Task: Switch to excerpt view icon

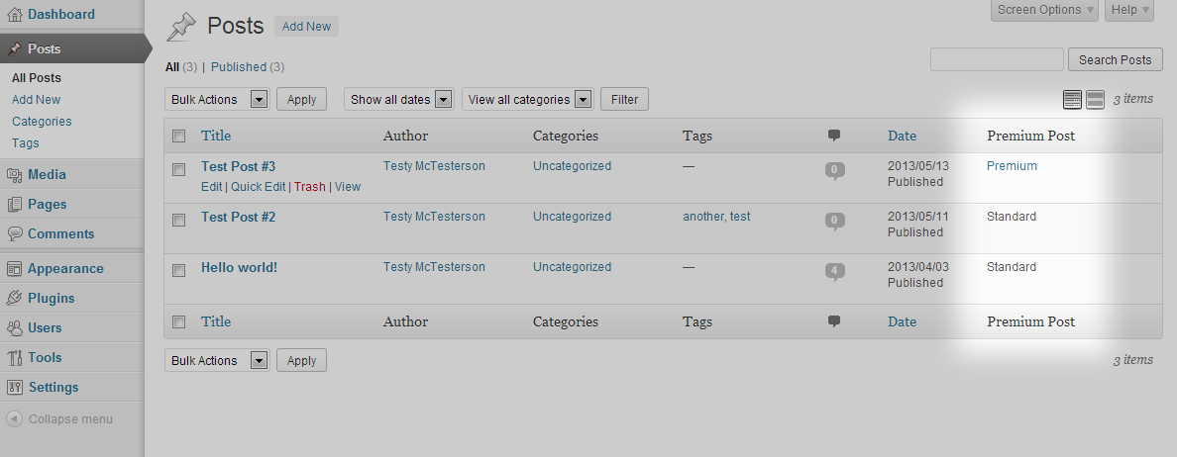Action: pos(1095,100)
